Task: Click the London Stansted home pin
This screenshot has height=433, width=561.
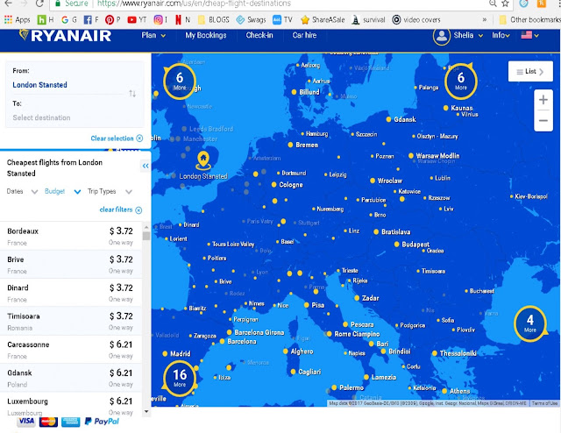Action: (203, 160)
